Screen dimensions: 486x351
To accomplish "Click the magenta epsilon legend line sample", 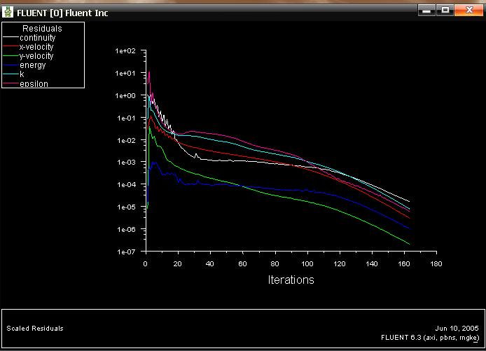I will pyautogui.click(x=11, y=83).
